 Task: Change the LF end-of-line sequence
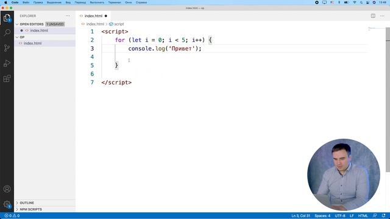point(352,216)
